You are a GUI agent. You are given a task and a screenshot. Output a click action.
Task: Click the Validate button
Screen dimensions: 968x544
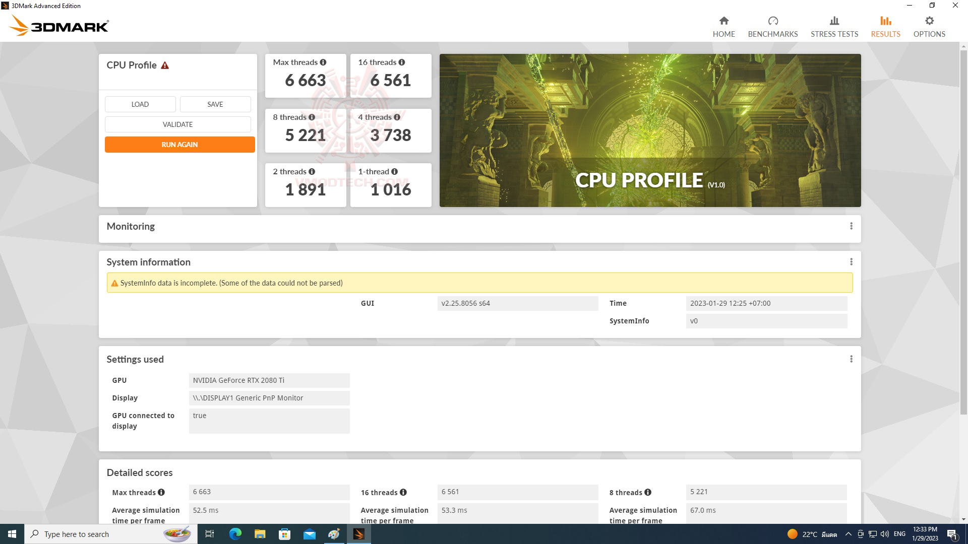pos(177,124)
